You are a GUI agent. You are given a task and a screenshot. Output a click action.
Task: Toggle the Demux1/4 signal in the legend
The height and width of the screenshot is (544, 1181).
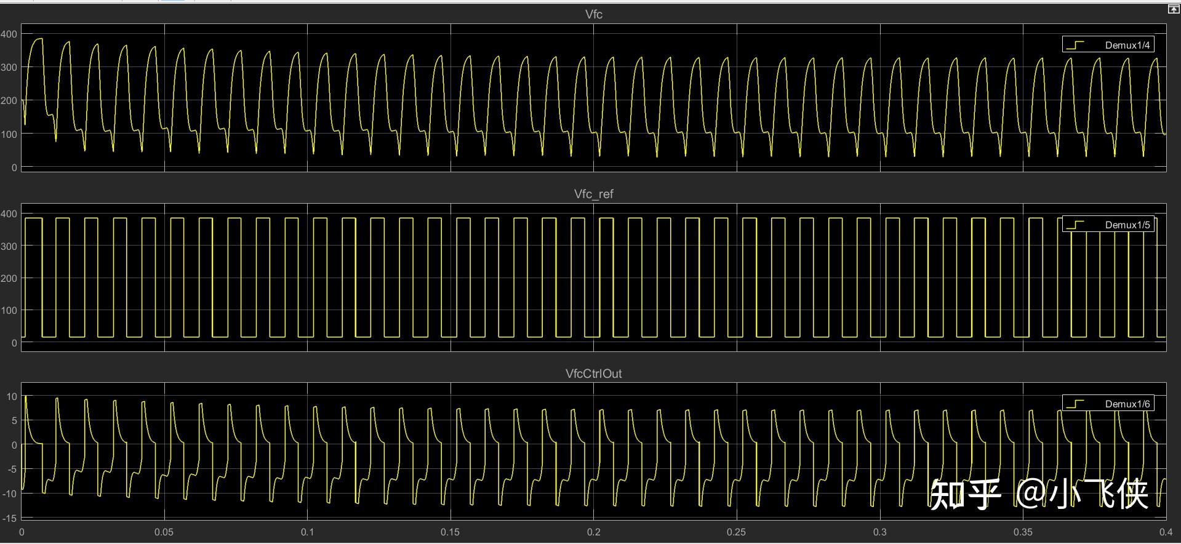(x=1108, y=45)
